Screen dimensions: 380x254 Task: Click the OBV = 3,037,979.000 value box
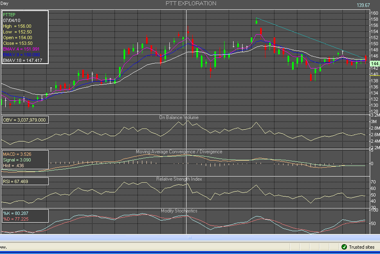pyautogui.click(x=25, y=120)
